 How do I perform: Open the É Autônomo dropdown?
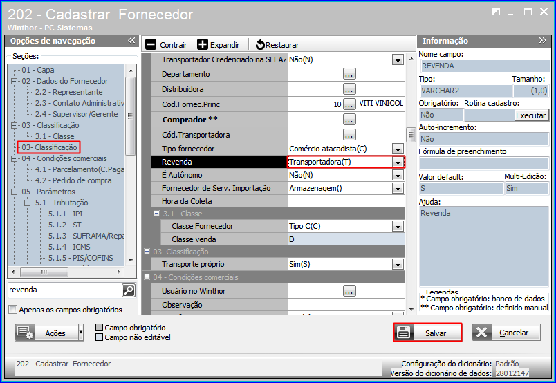click(398, 175)
